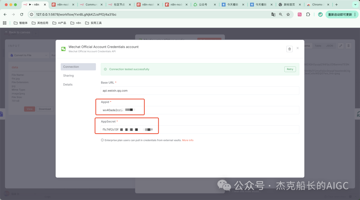Switch output view to Table
Viewport: 360px width, 200px height.
tap(318, 46)
